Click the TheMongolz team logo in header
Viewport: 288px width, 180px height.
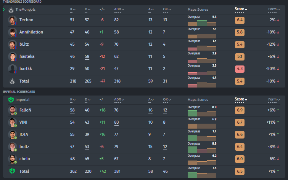11,9
